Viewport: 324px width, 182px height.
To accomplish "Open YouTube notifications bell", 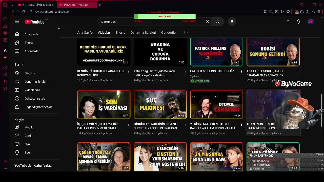I will coord(298,22).
